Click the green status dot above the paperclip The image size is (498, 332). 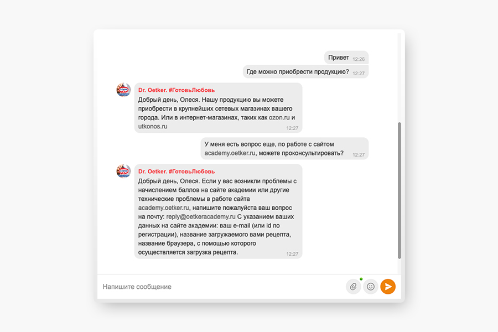(x=361, y=279)
